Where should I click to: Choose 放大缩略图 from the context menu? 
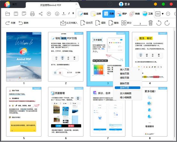coord(127,93)
